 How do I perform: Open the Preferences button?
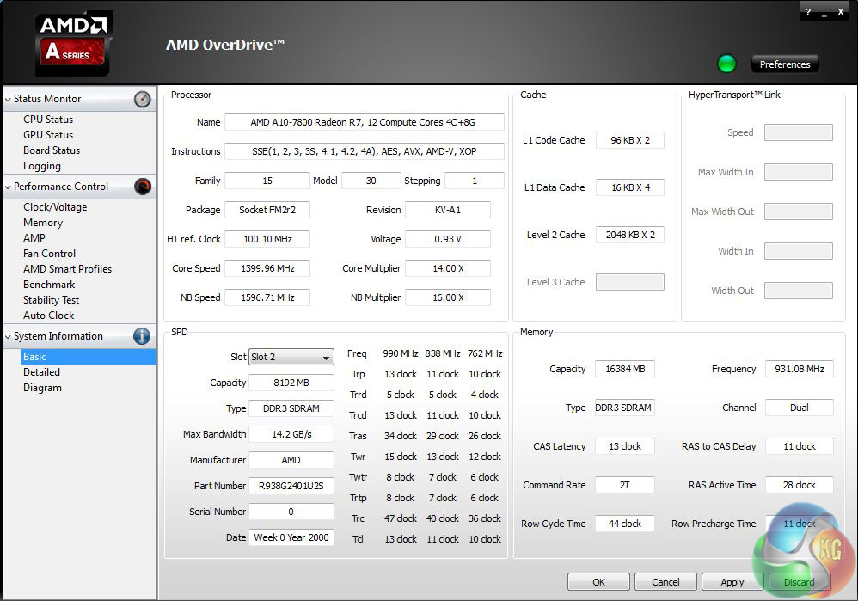(785, 64)
